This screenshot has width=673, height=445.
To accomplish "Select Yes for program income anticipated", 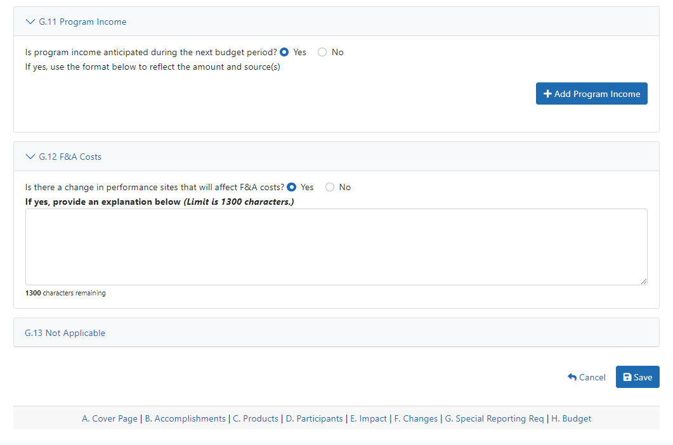I will (x=284, y=52).
